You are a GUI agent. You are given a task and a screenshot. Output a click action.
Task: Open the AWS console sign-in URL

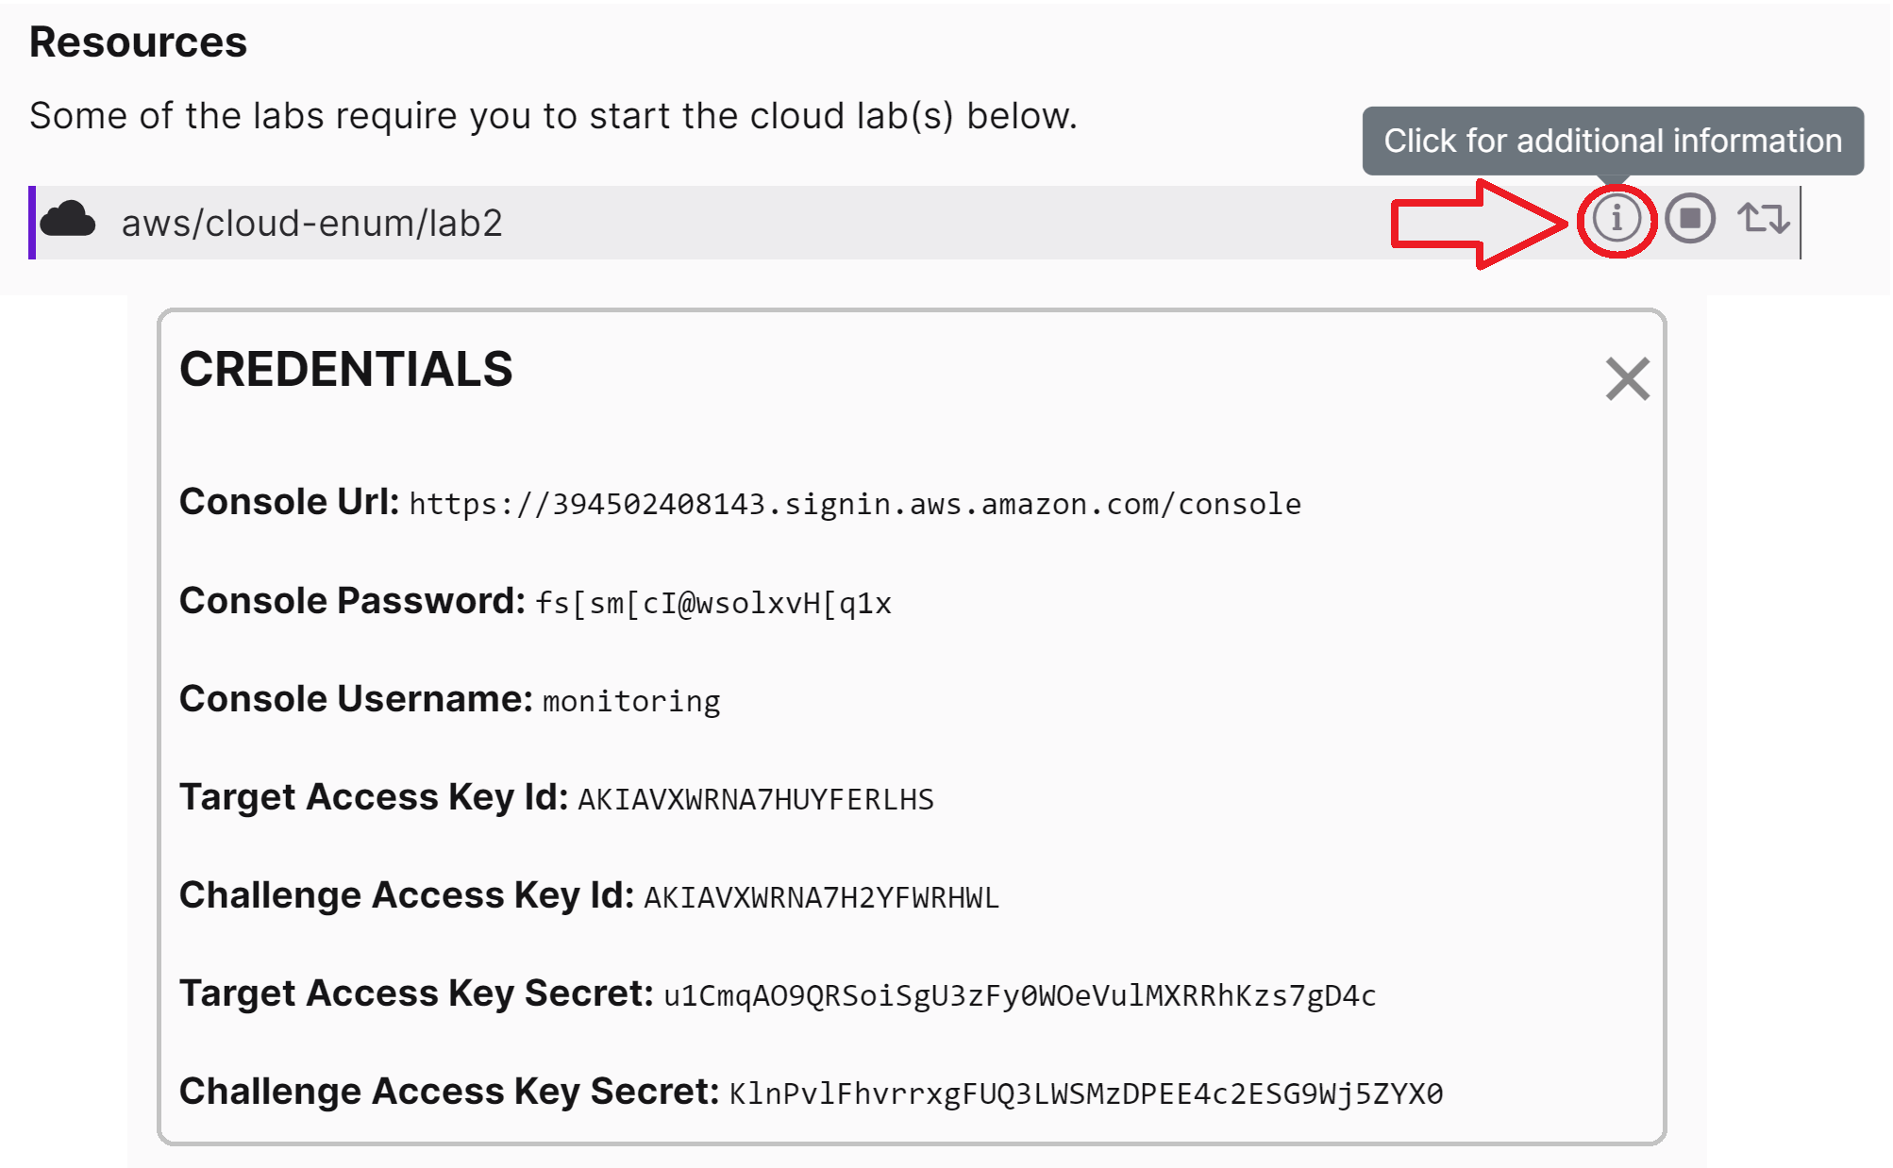(854, 505)
